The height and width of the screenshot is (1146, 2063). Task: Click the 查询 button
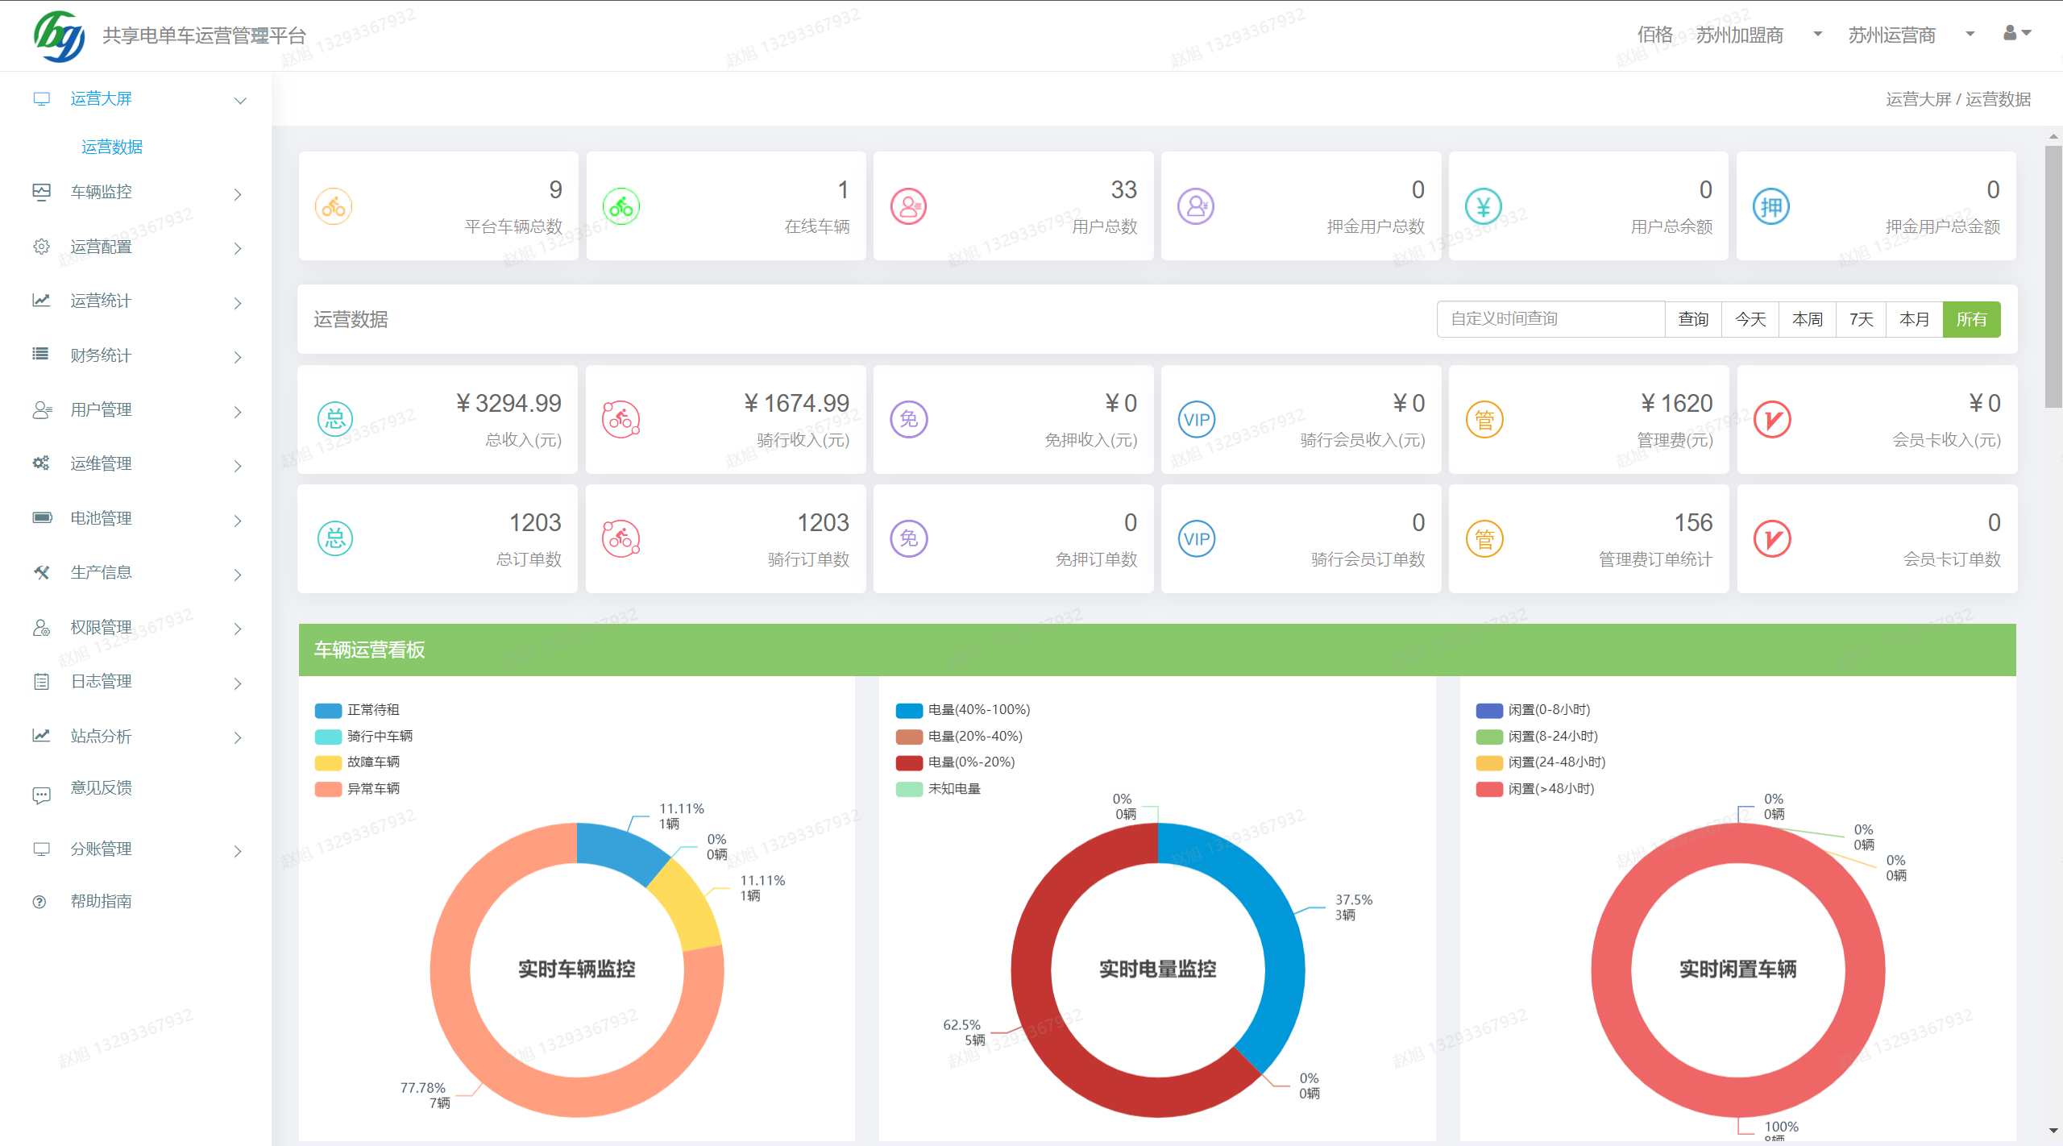[x=1693, y=320]
